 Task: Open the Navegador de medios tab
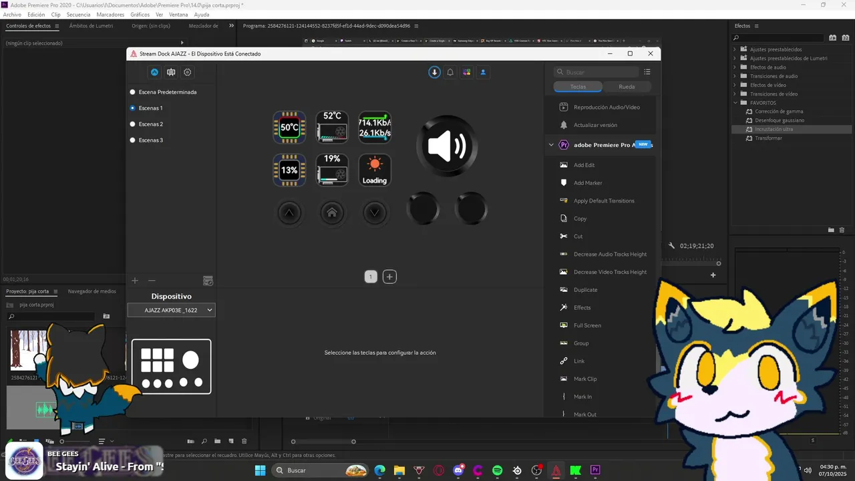92,291
